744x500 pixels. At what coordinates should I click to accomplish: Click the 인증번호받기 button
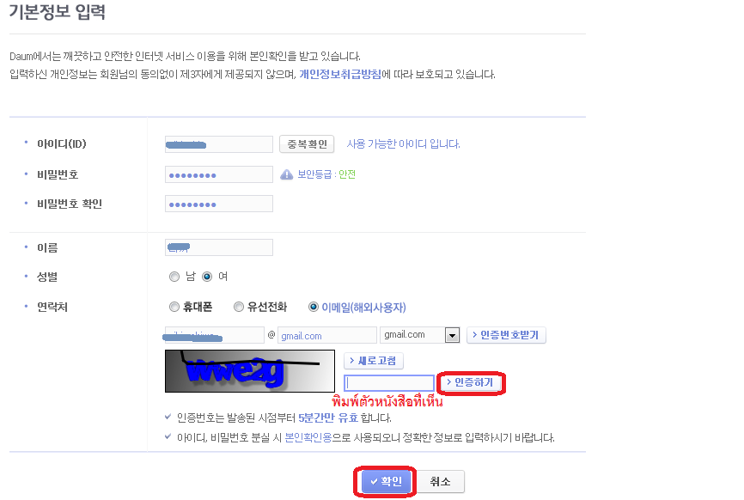[x=506, y=335]
